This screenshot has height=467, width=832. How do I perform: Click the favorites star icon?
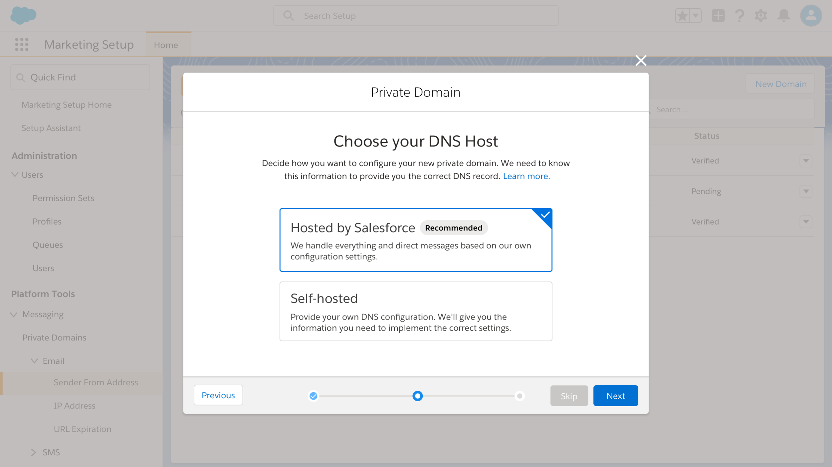pyautogui.click(x=682, y=16)
